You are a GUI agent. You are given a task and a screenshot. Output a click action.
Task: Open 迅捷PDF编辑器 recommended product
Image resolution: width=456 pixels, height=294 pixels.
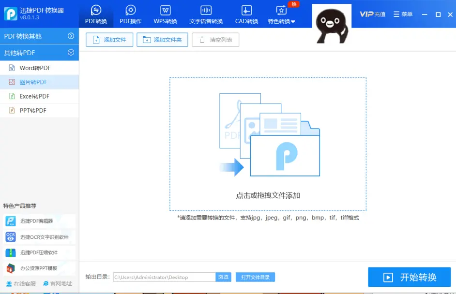pyautogui.click(x=39, y=221)
